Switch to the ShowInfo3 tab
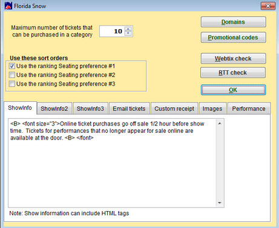This screenshot has height=228, width=279. (90, 109)
